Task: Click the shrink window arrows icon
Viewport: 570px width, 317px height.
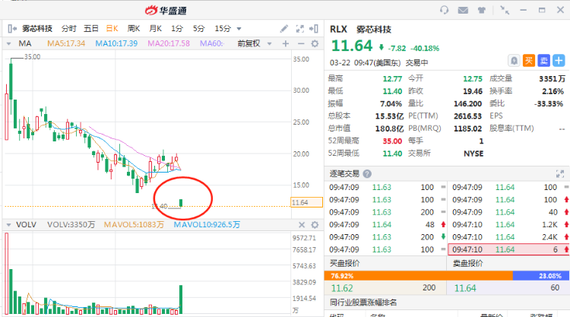Action: click(505, 10)
